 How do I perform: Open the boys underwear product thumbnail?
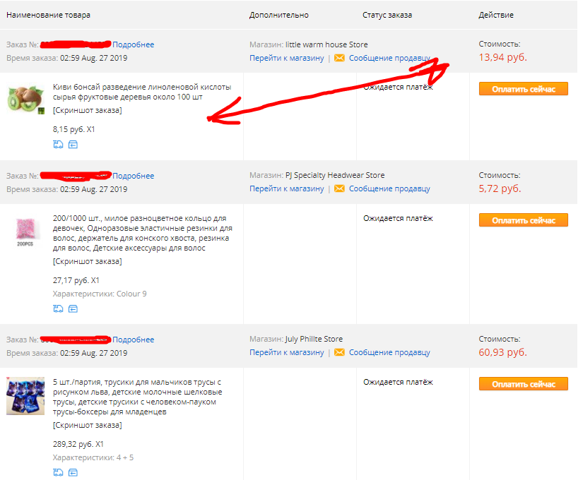pos(25,396)
